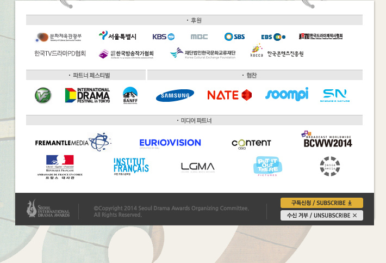The image size is (386, 263).
Task: Click the 한국드라마제작사협회 logo
Action: (x=321, y=36)
